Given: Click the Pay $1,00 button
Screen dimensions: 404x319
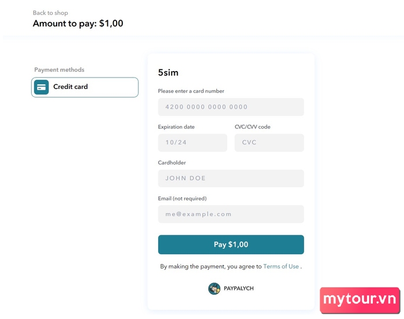Looking at the screenshot, I should (x=231, y=244).
